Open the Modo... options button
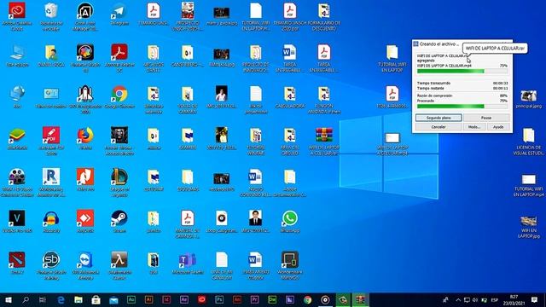The image size is (546, 307). [x=474, y=127]
